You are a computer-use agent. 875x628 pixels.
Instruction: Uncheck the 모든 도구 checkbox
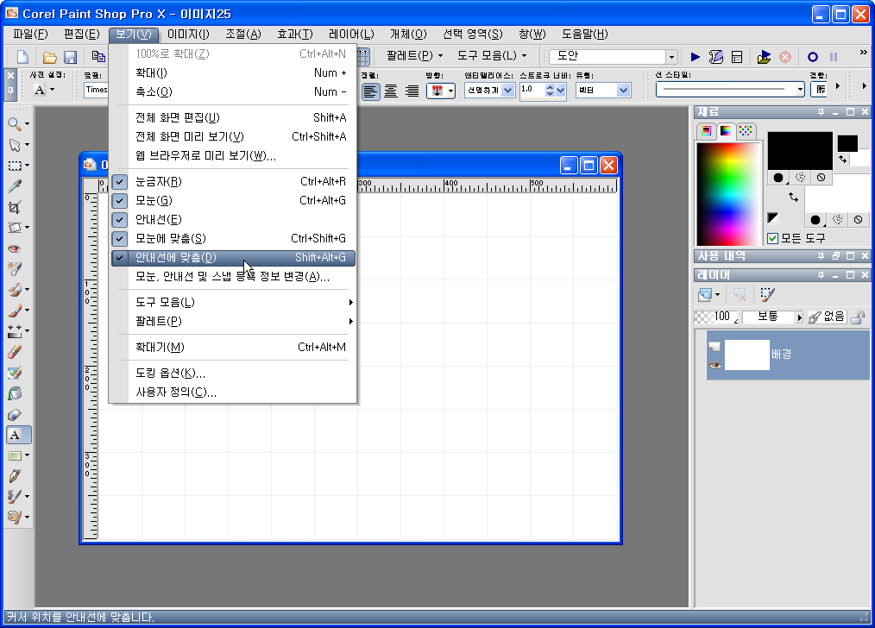(773, 239)
